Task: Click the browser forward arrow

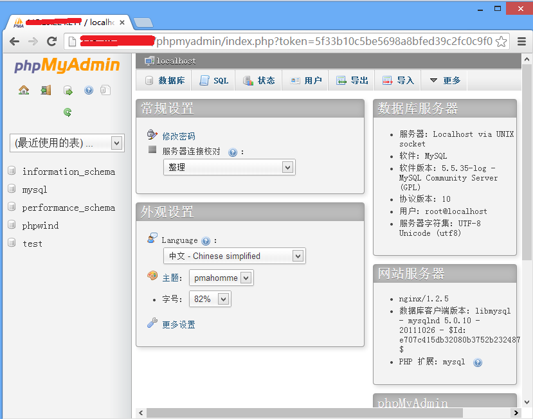Action: click(x=33, y=42)
